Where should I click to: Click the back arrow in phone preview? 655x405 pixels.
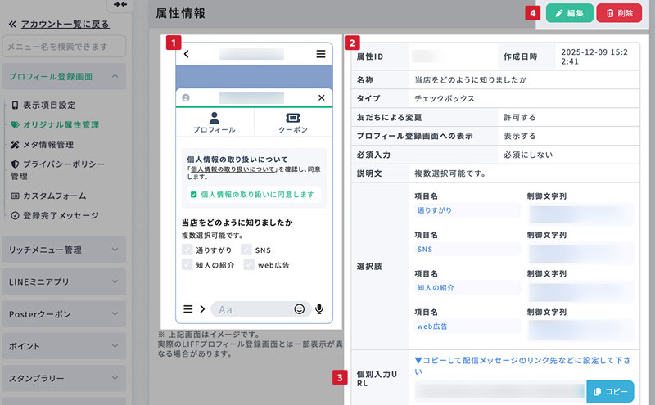point(187,55)
